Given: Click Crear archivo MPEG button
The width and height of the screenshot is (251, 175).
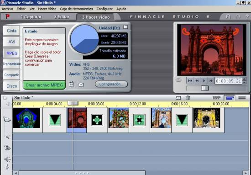Looking at the screenshot, I should [44, 85].
